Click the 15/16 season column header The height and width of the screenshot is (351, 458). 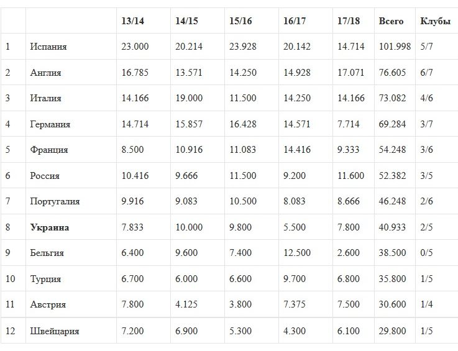click(241, 21)
